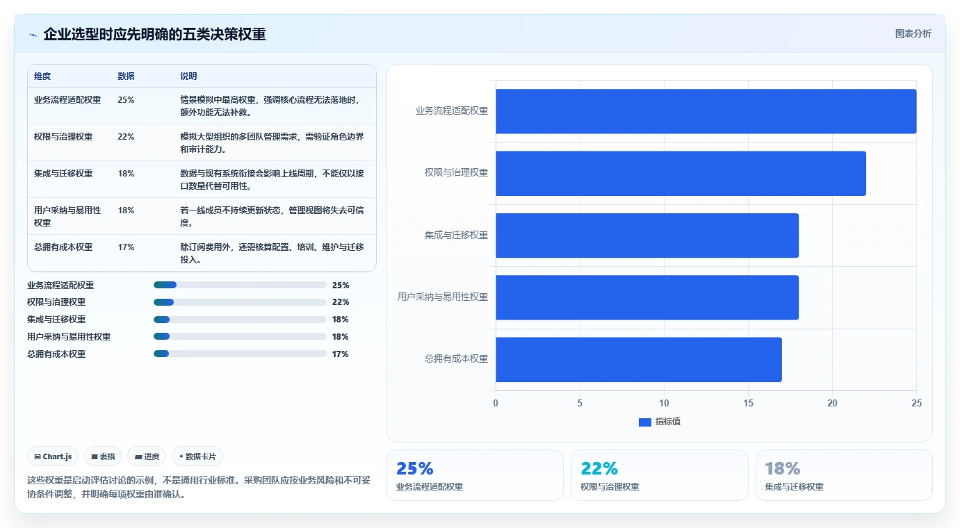
Task: Click the 说明 column header in the table
Action: click(x=188, y=76)
